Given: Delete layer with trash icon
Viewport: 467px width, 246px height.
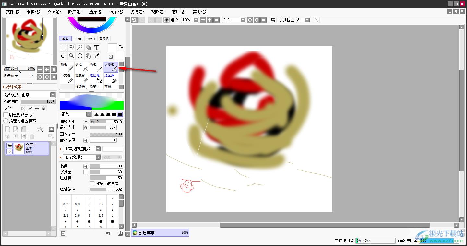Looking at the screenshot, I should pyautogui.click(x=32, y=137).
